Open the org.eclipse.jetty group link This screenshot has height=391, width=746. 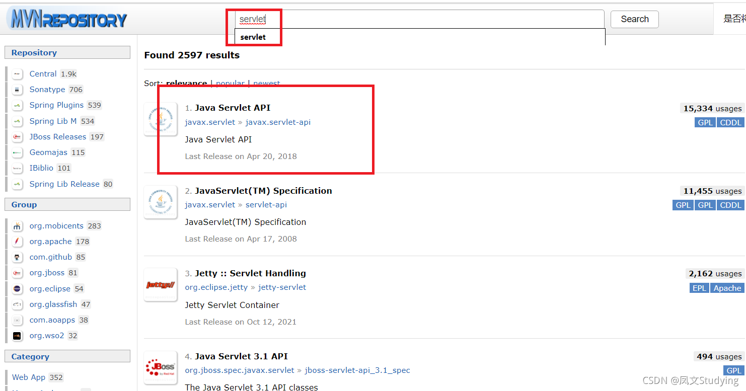tap(216, 287)
